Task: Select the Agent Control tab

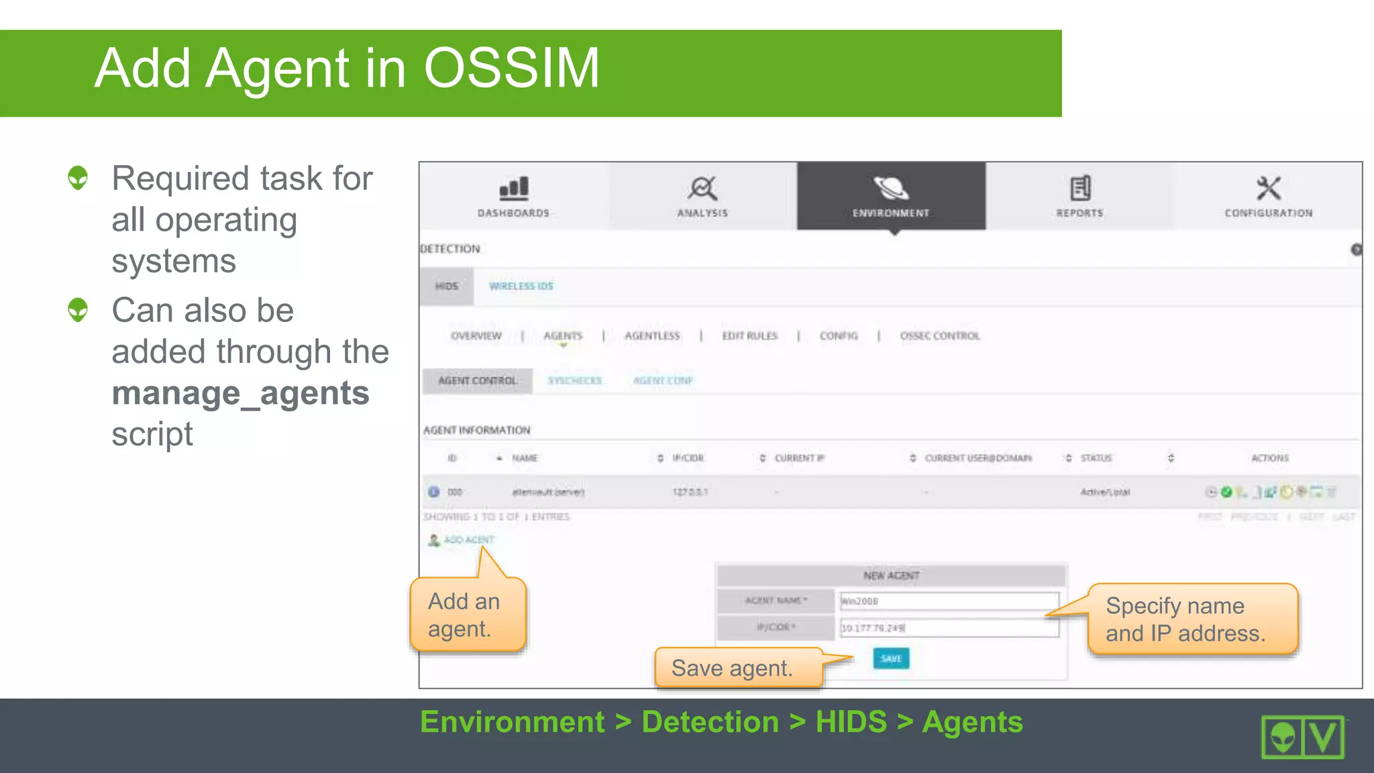Action: [478, 380]
